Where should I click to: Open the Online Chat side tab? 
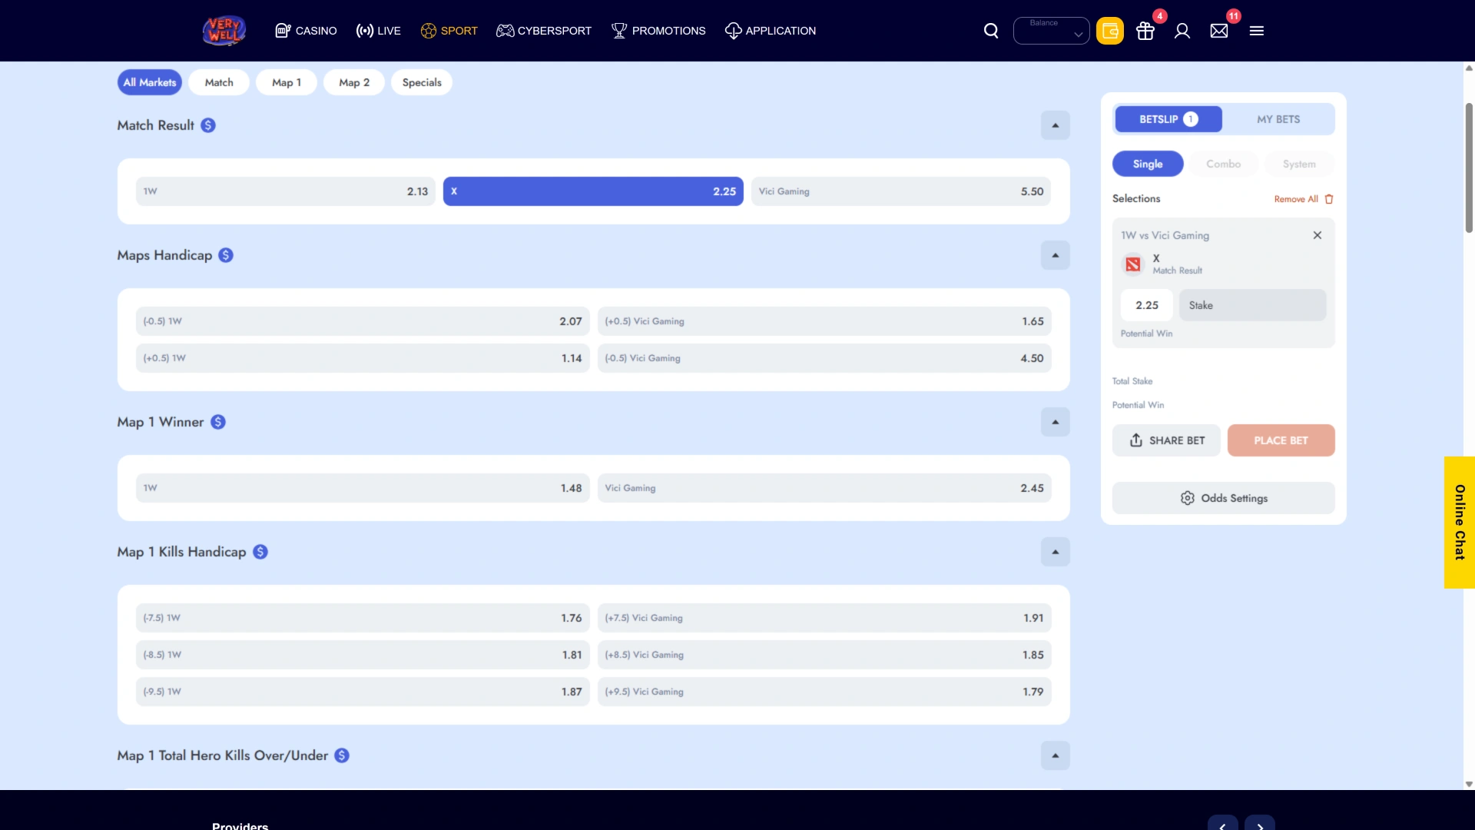pos(1460,523)
